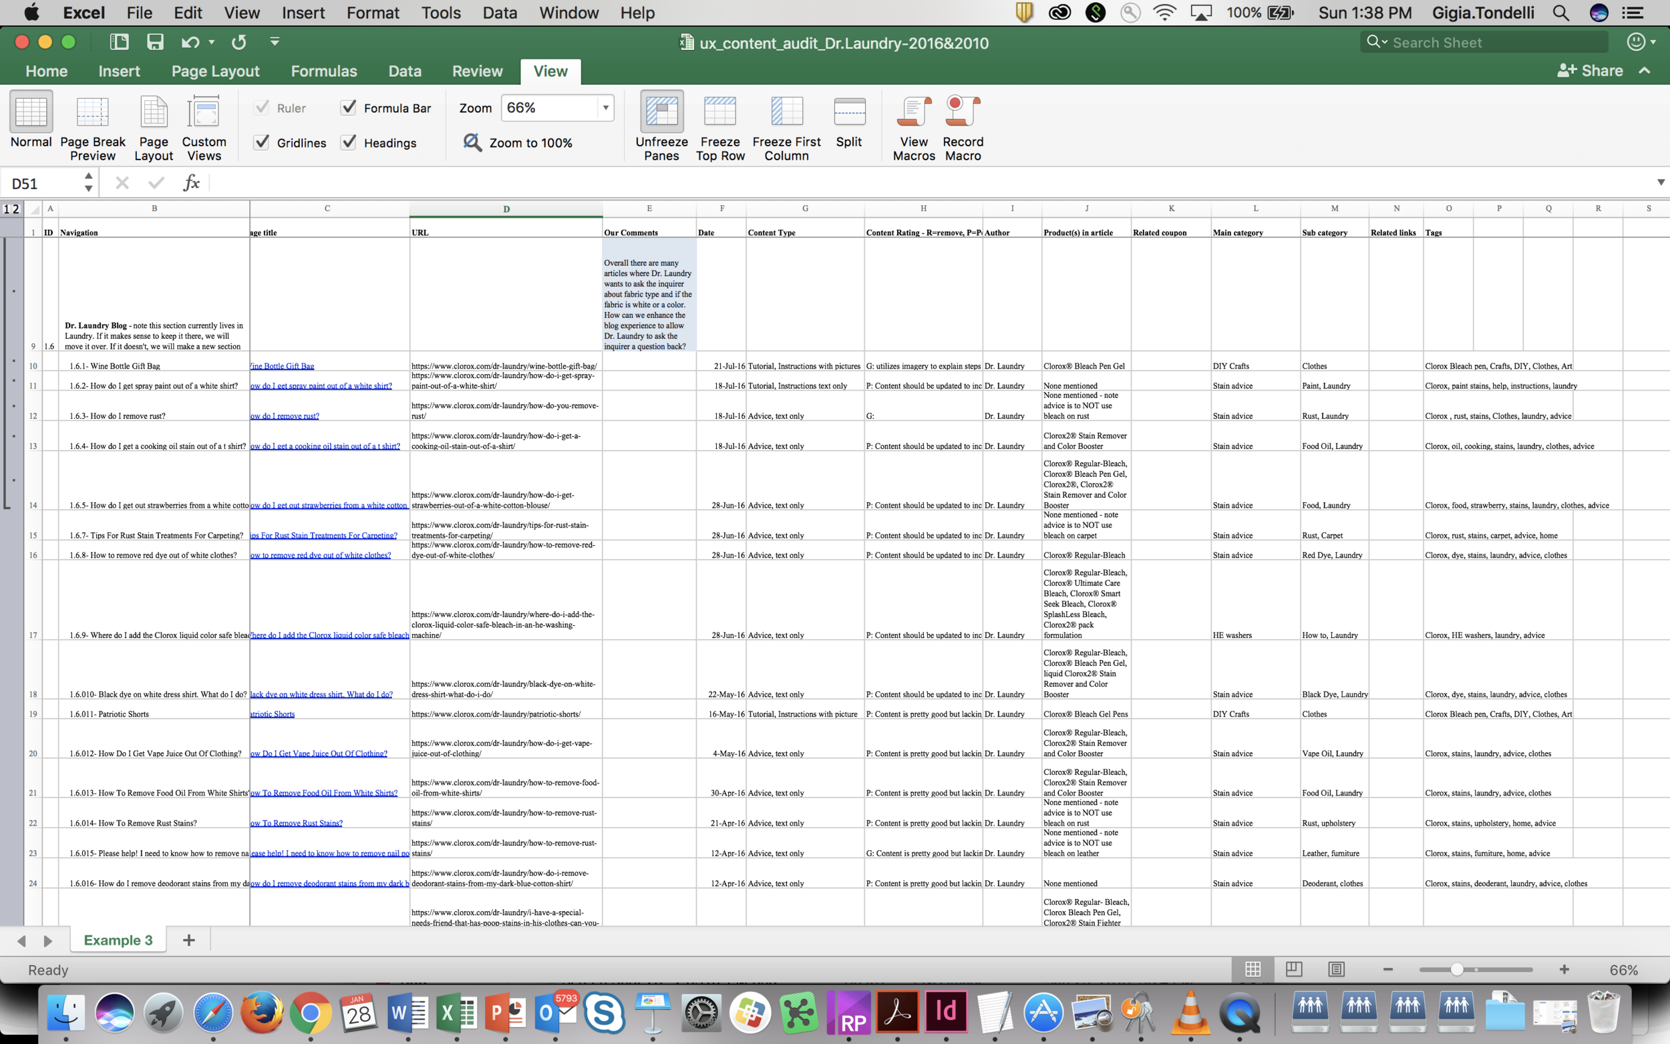Toggle Ruler checkbox
The image size is (1670, 1044).
point(262,108)
